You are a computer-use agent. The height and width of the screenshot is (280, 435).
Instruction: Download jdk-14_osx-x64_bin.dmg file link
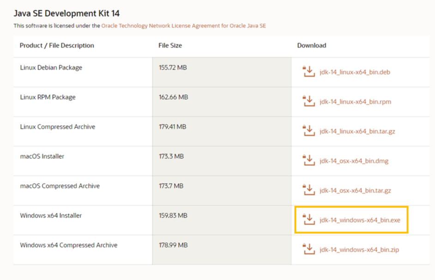354,161
